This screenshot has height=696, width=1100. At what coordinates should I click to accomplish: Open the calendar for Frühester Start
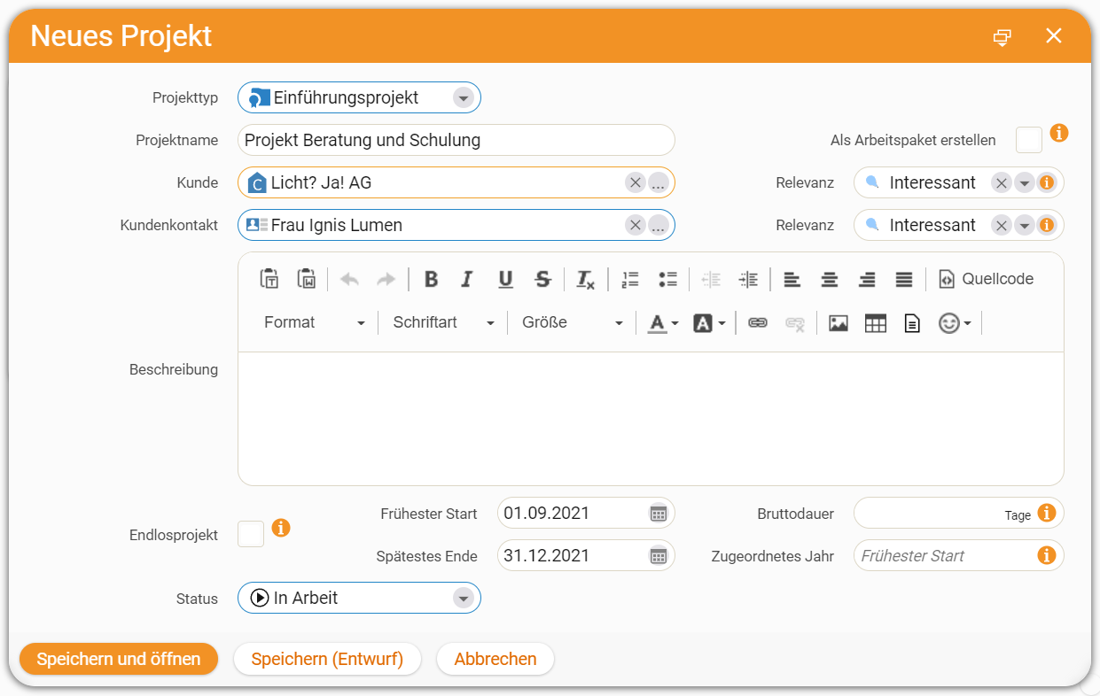pos(658,513)
